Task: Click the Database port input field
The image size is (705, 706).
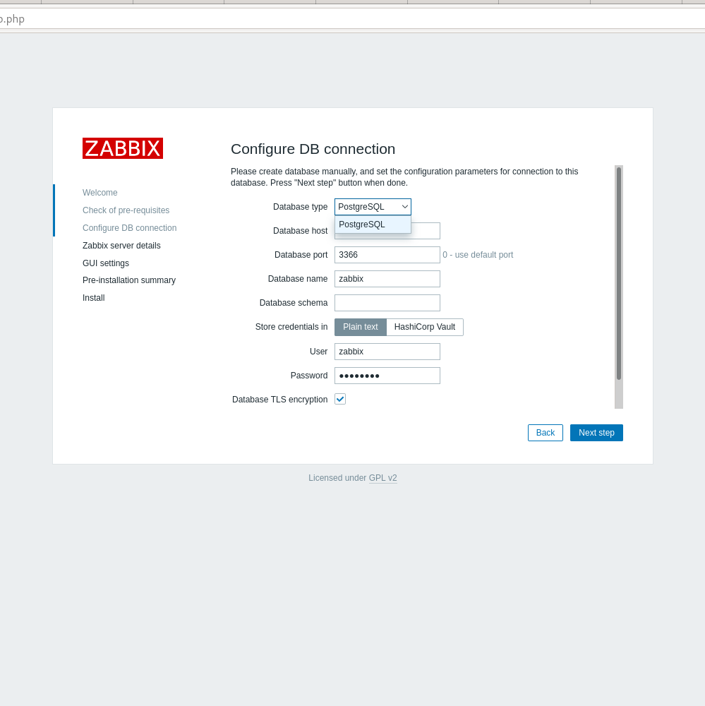Action: click(x=387, y=255)
